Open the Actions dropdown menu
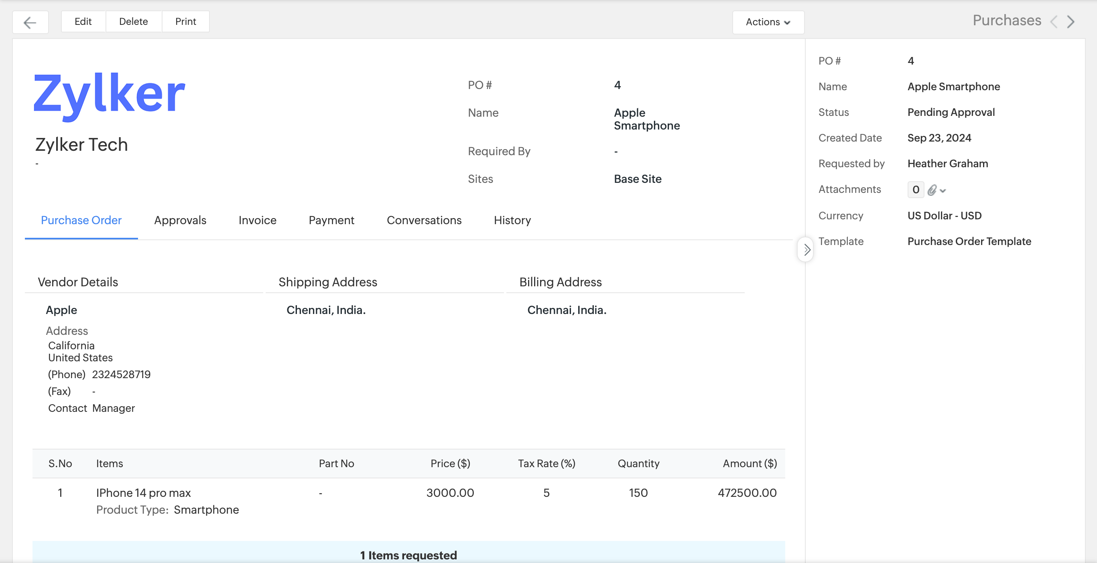1097x563 pixels. [x=768, y=22]
